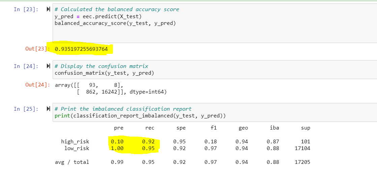This screenshot has width=377, height=180.
Task: Select the output value 0.935197255693764
Action: pos(81,49)
